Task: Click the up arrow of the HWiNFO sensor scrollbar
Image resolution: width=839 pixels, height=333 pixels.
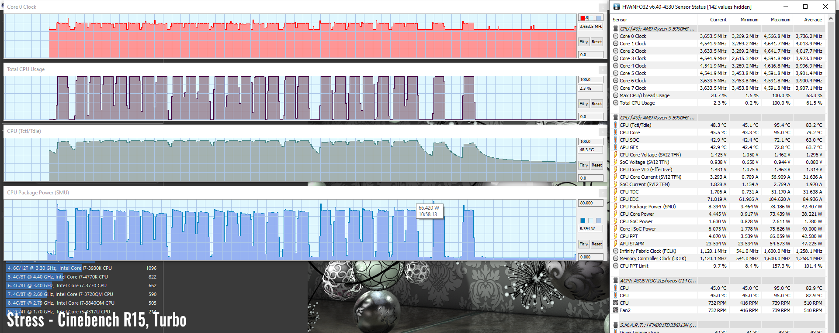Action: (x=831, y=19)
